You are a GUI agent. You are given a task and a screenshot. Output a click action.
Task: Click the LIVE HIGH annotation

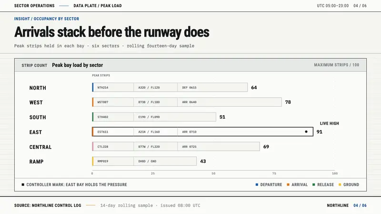coord(329,123)
